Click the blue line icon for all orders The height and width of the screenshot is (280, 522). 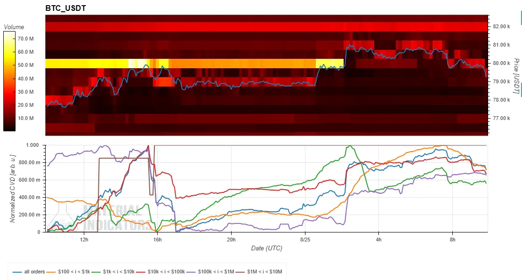pos(17,272)
